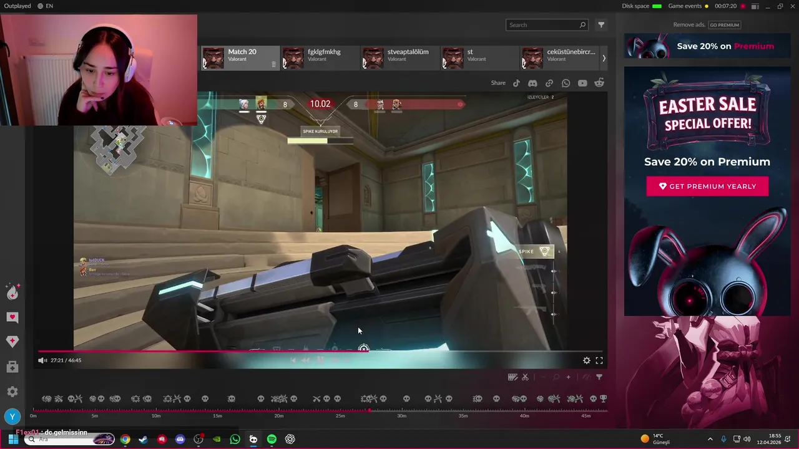Open the EN language dropdown
The height and width of the screenshot is (449, 799).
(x=45, y=6)
